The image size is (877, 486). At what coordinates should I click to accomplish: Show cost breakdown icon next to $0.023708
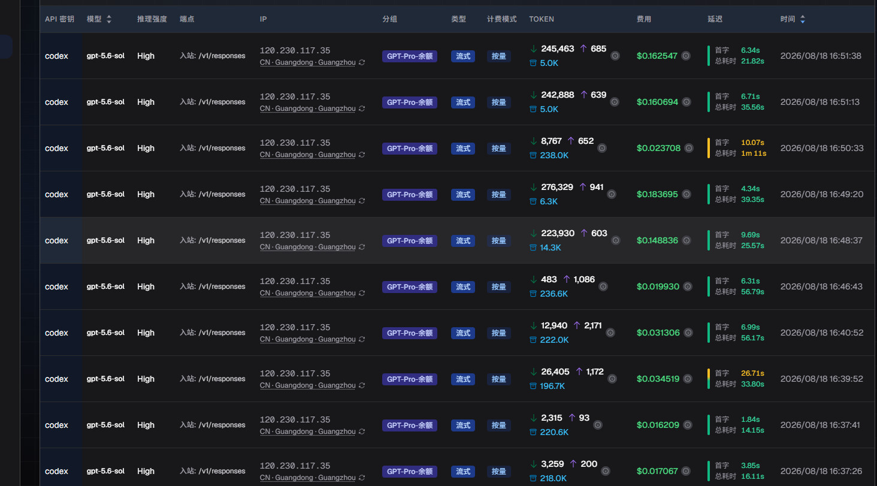[x=689, y=148]
